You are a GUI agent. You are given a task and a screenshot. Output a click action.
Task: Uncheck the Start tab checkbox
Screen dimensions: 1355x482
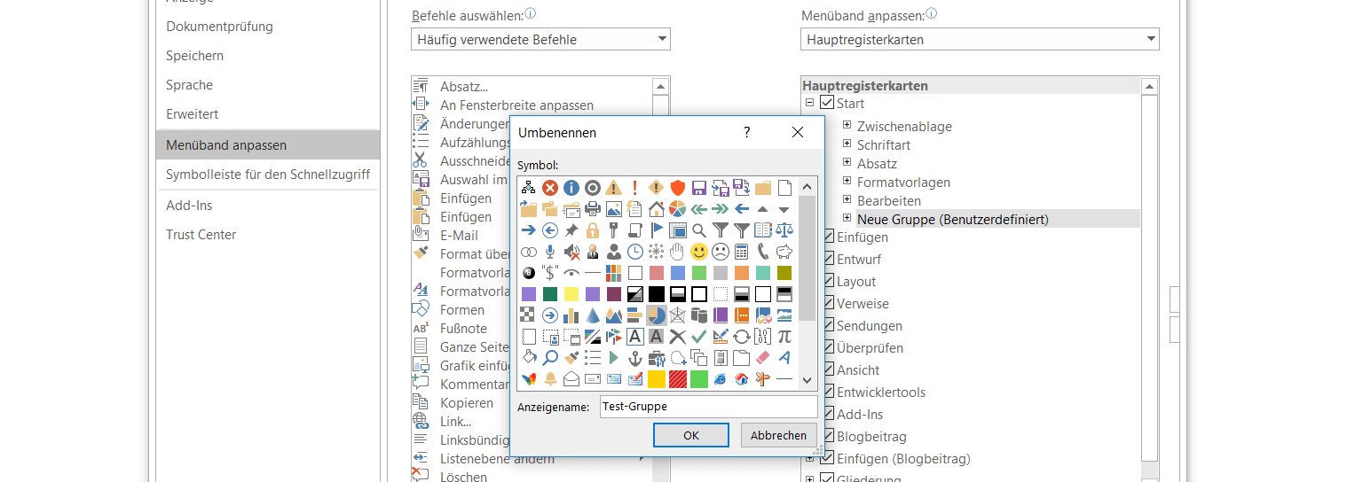click(827, 104)
